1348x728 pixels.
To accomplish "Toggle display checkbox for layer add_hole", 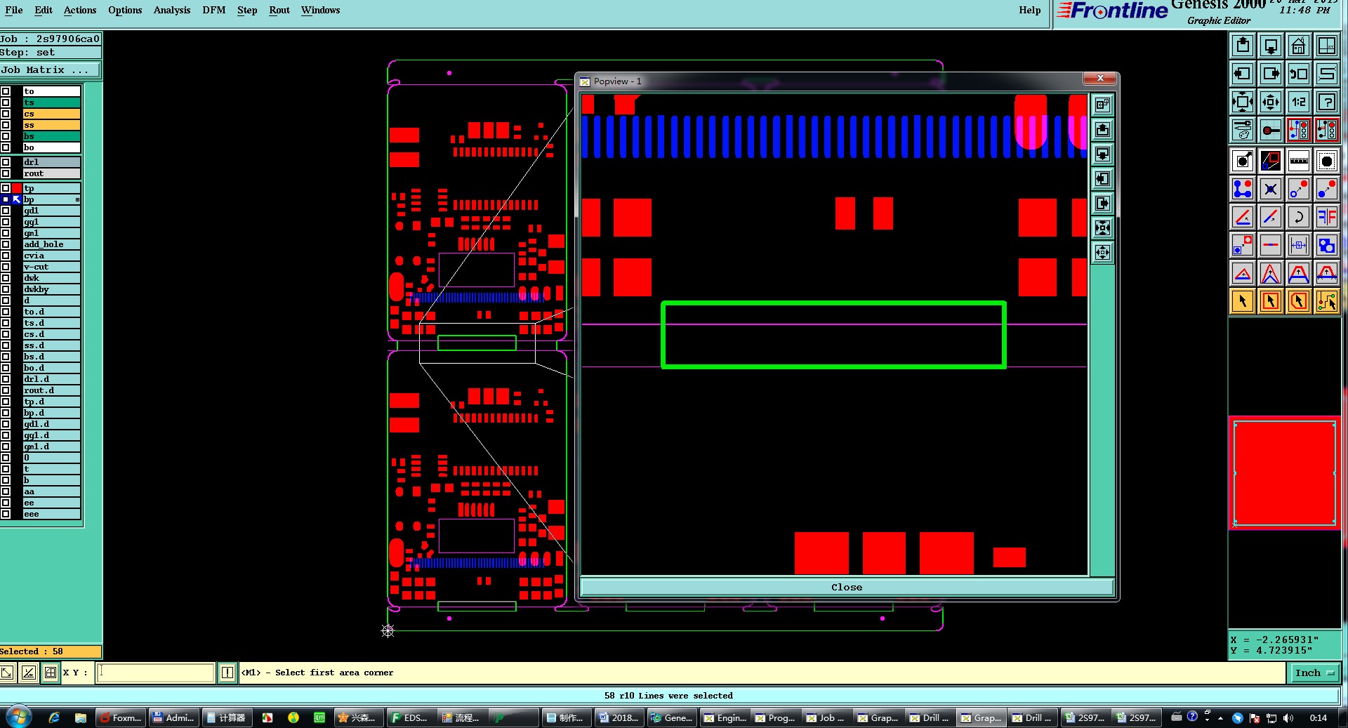I will pyautogui.click(x=6, y=244).
